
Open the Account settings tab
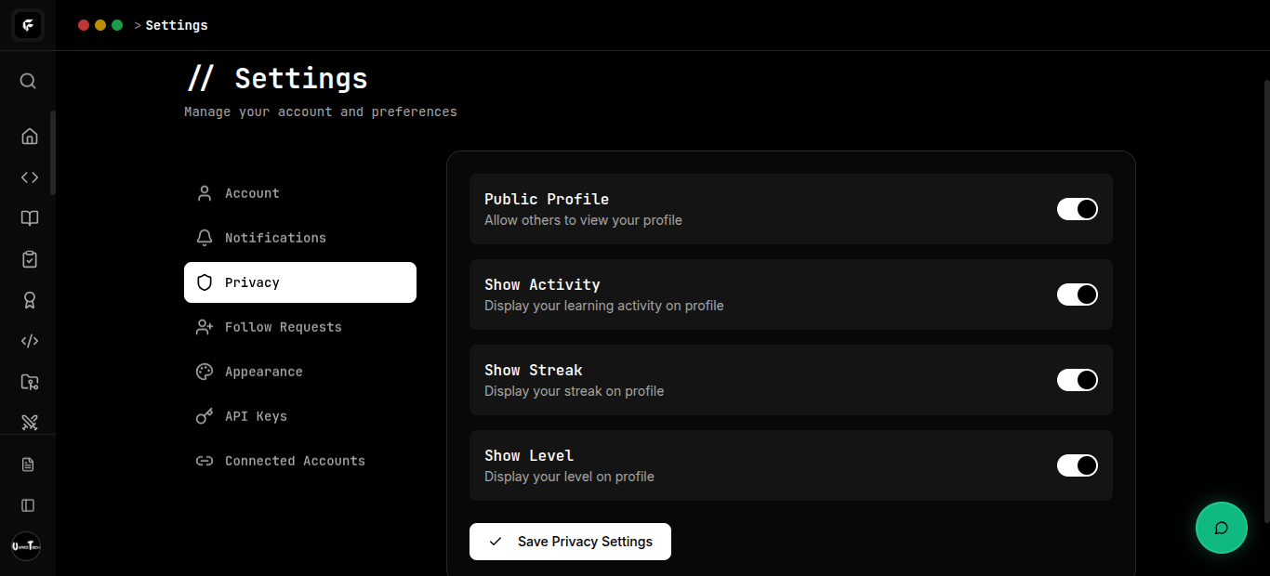tap(251, 193)
